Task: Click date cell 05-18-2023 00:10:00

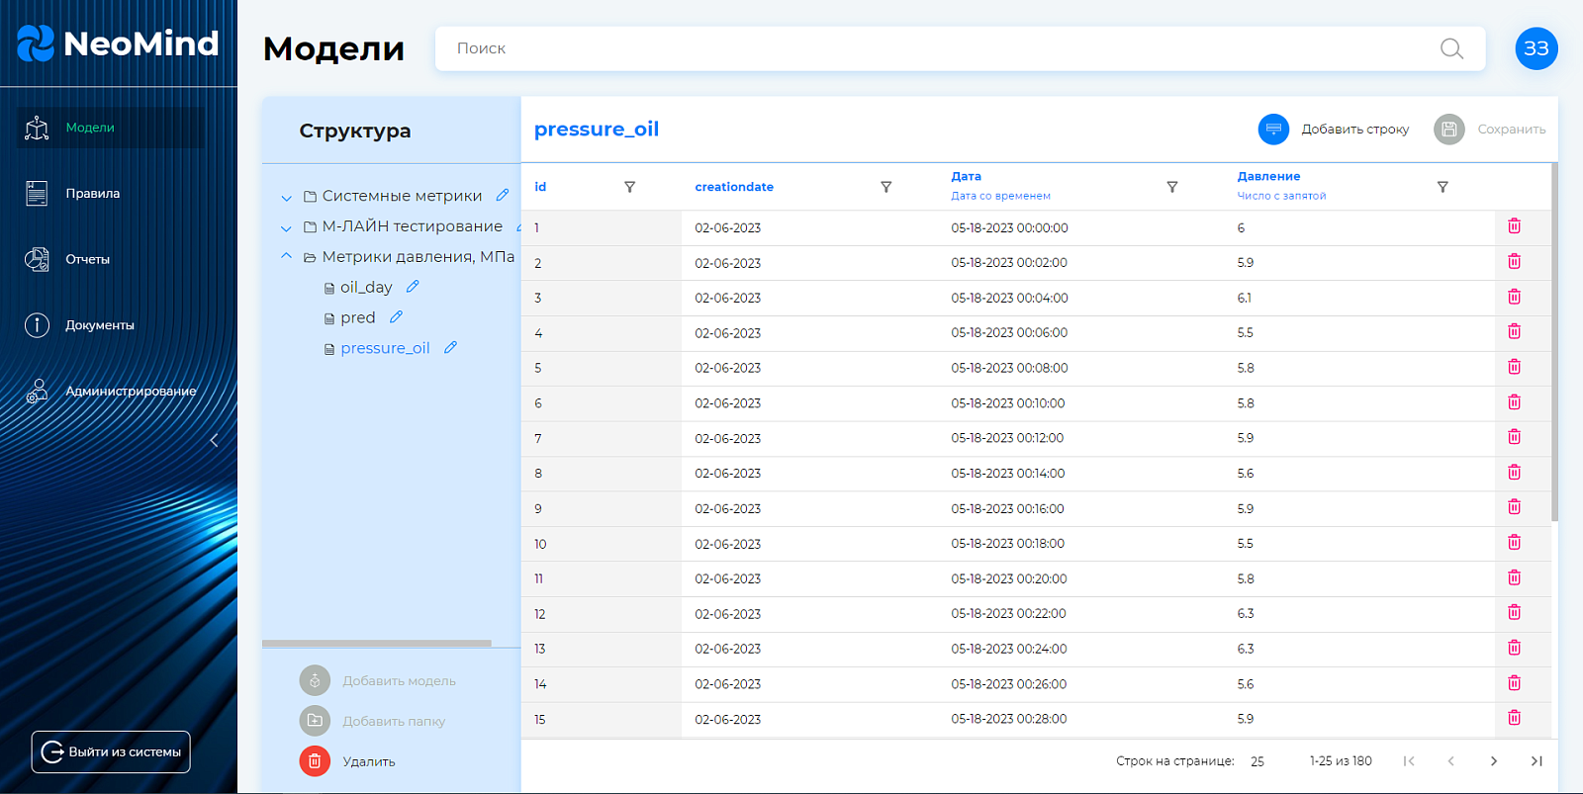Action: tap(1008, 403)
